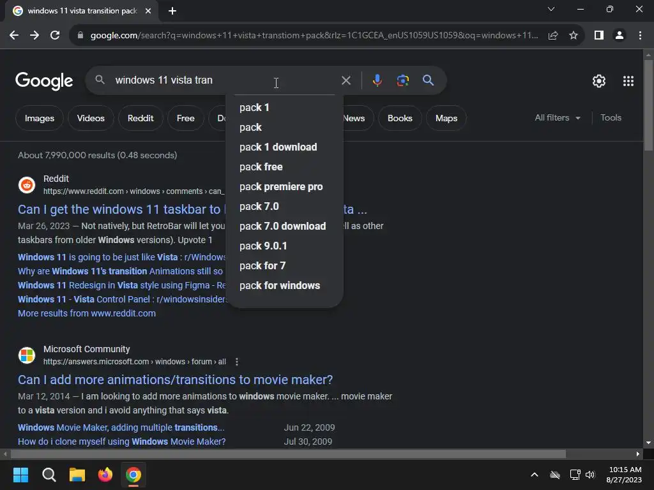Filter results by Free
This screenshot has width=654, height=490.
coord(186,118)
